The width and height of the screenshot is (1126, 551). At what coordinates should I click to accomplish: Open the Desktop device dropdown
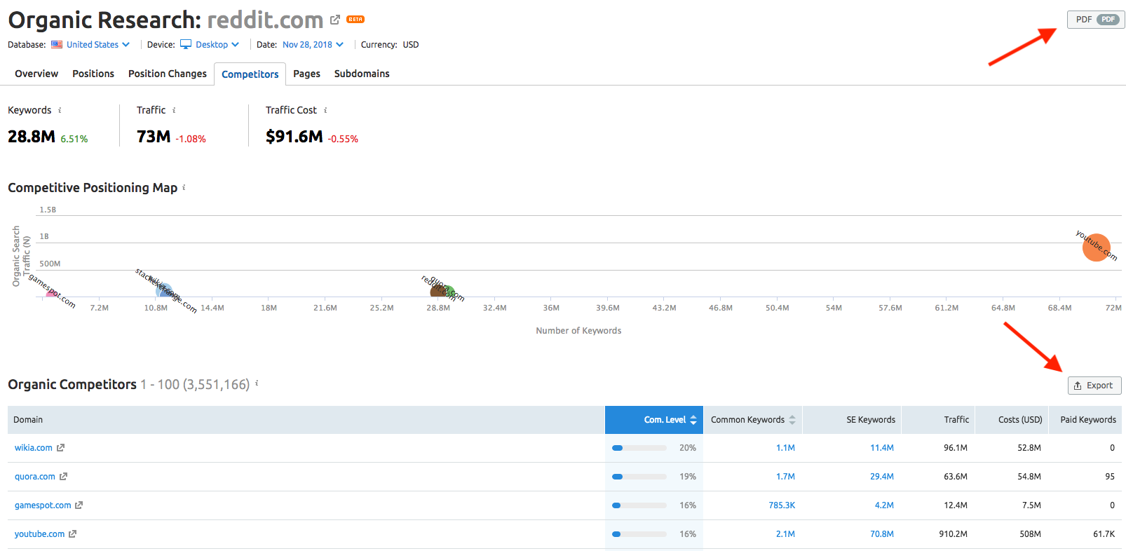(x=210, y=45)
